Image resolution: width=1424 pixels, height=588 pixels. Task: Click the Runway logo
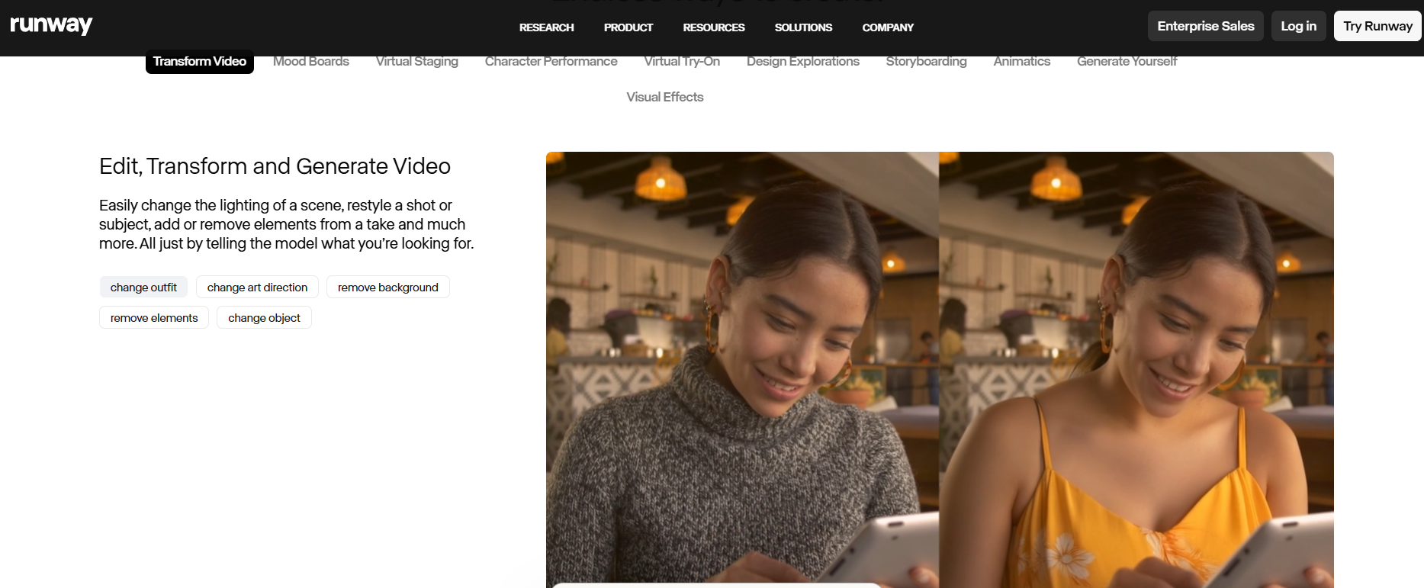pos(51,25)
